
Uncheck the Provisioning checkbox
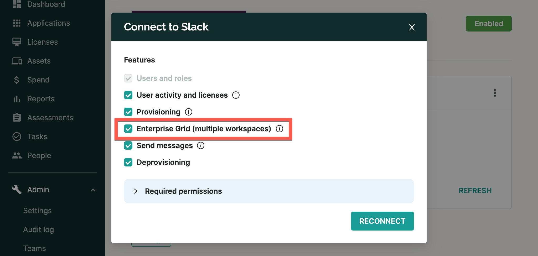click(128, 112)
